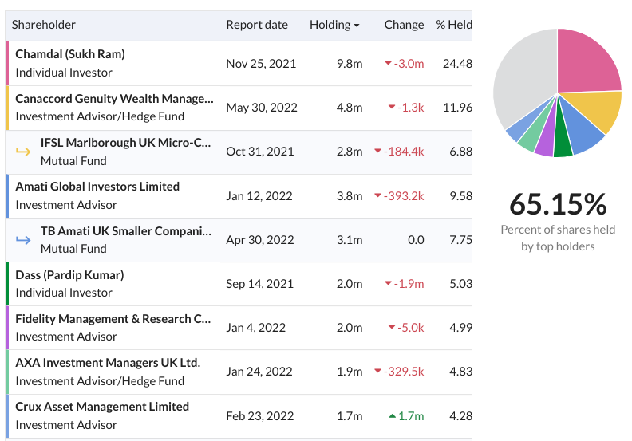Click the Change column header
Image resolution: width=632 pixels, height=441 pixels.
(404, 25)
